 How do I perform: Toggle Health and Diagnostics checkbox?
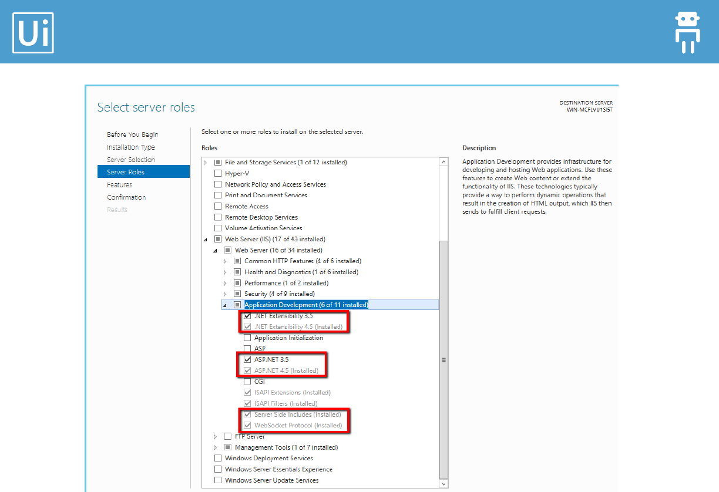point(237,272)
